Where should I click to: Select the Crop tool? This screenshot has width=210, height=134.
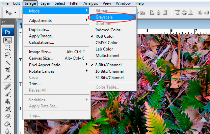coord(8,70)
